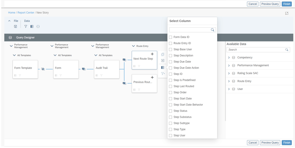Click the full screen icon at top right
The height and width of the screenshot is (148, 295).
(287, 13)
